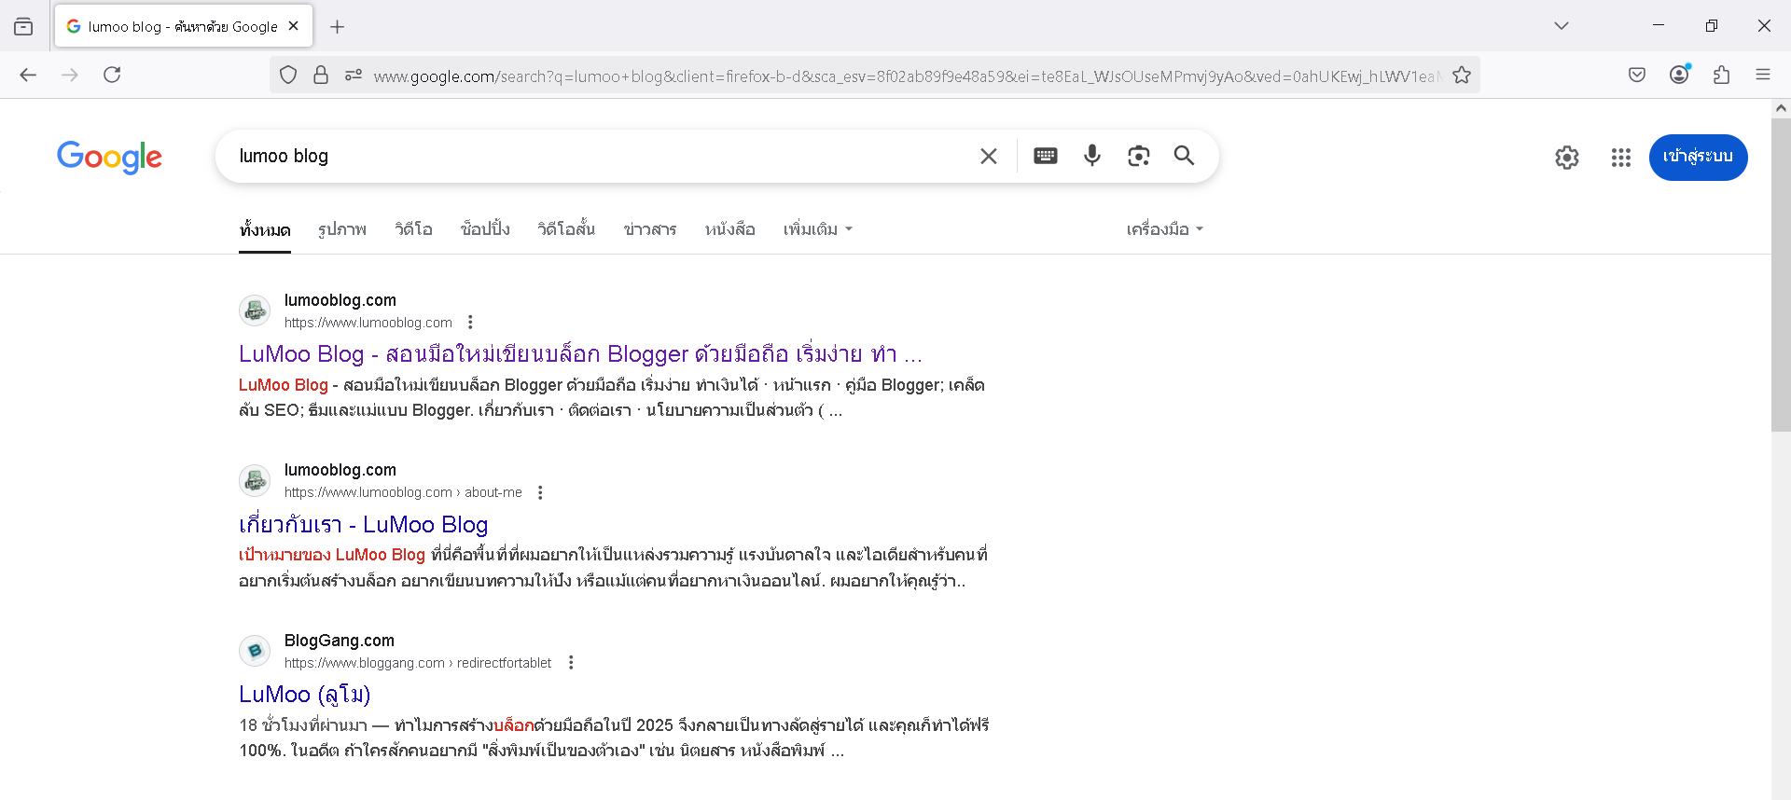This screenshot has width=1791, height=800.
Task: Expand the เพิ่มเติม dropdown
Action: (x=818, y=229)
